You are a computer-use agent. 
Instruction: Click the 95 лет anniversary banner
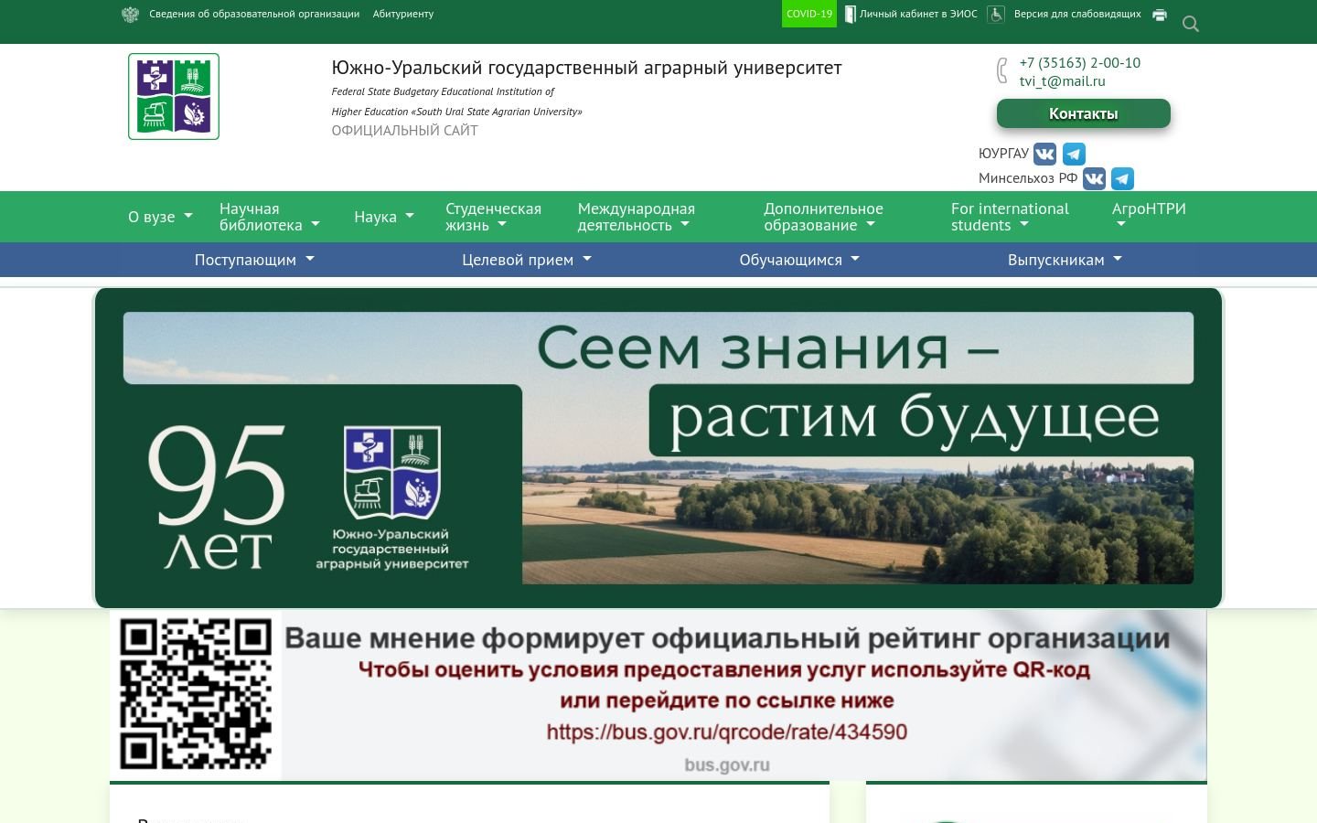pyautogui.click(x=658, y=448)
